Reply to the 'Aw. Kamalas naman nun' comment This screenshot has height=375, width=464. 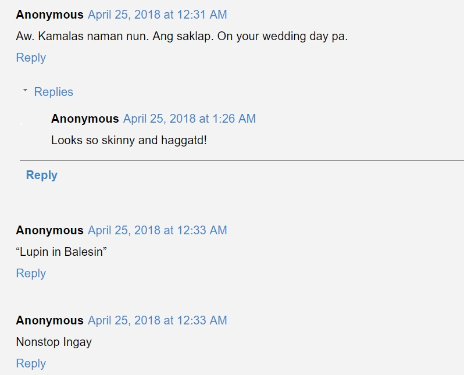click(x=31, y=58)
